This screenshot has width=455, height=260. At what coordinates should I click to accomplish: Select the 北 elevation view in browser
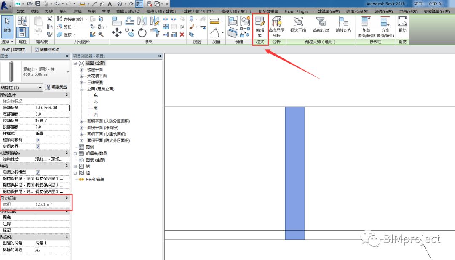[96, 102]
